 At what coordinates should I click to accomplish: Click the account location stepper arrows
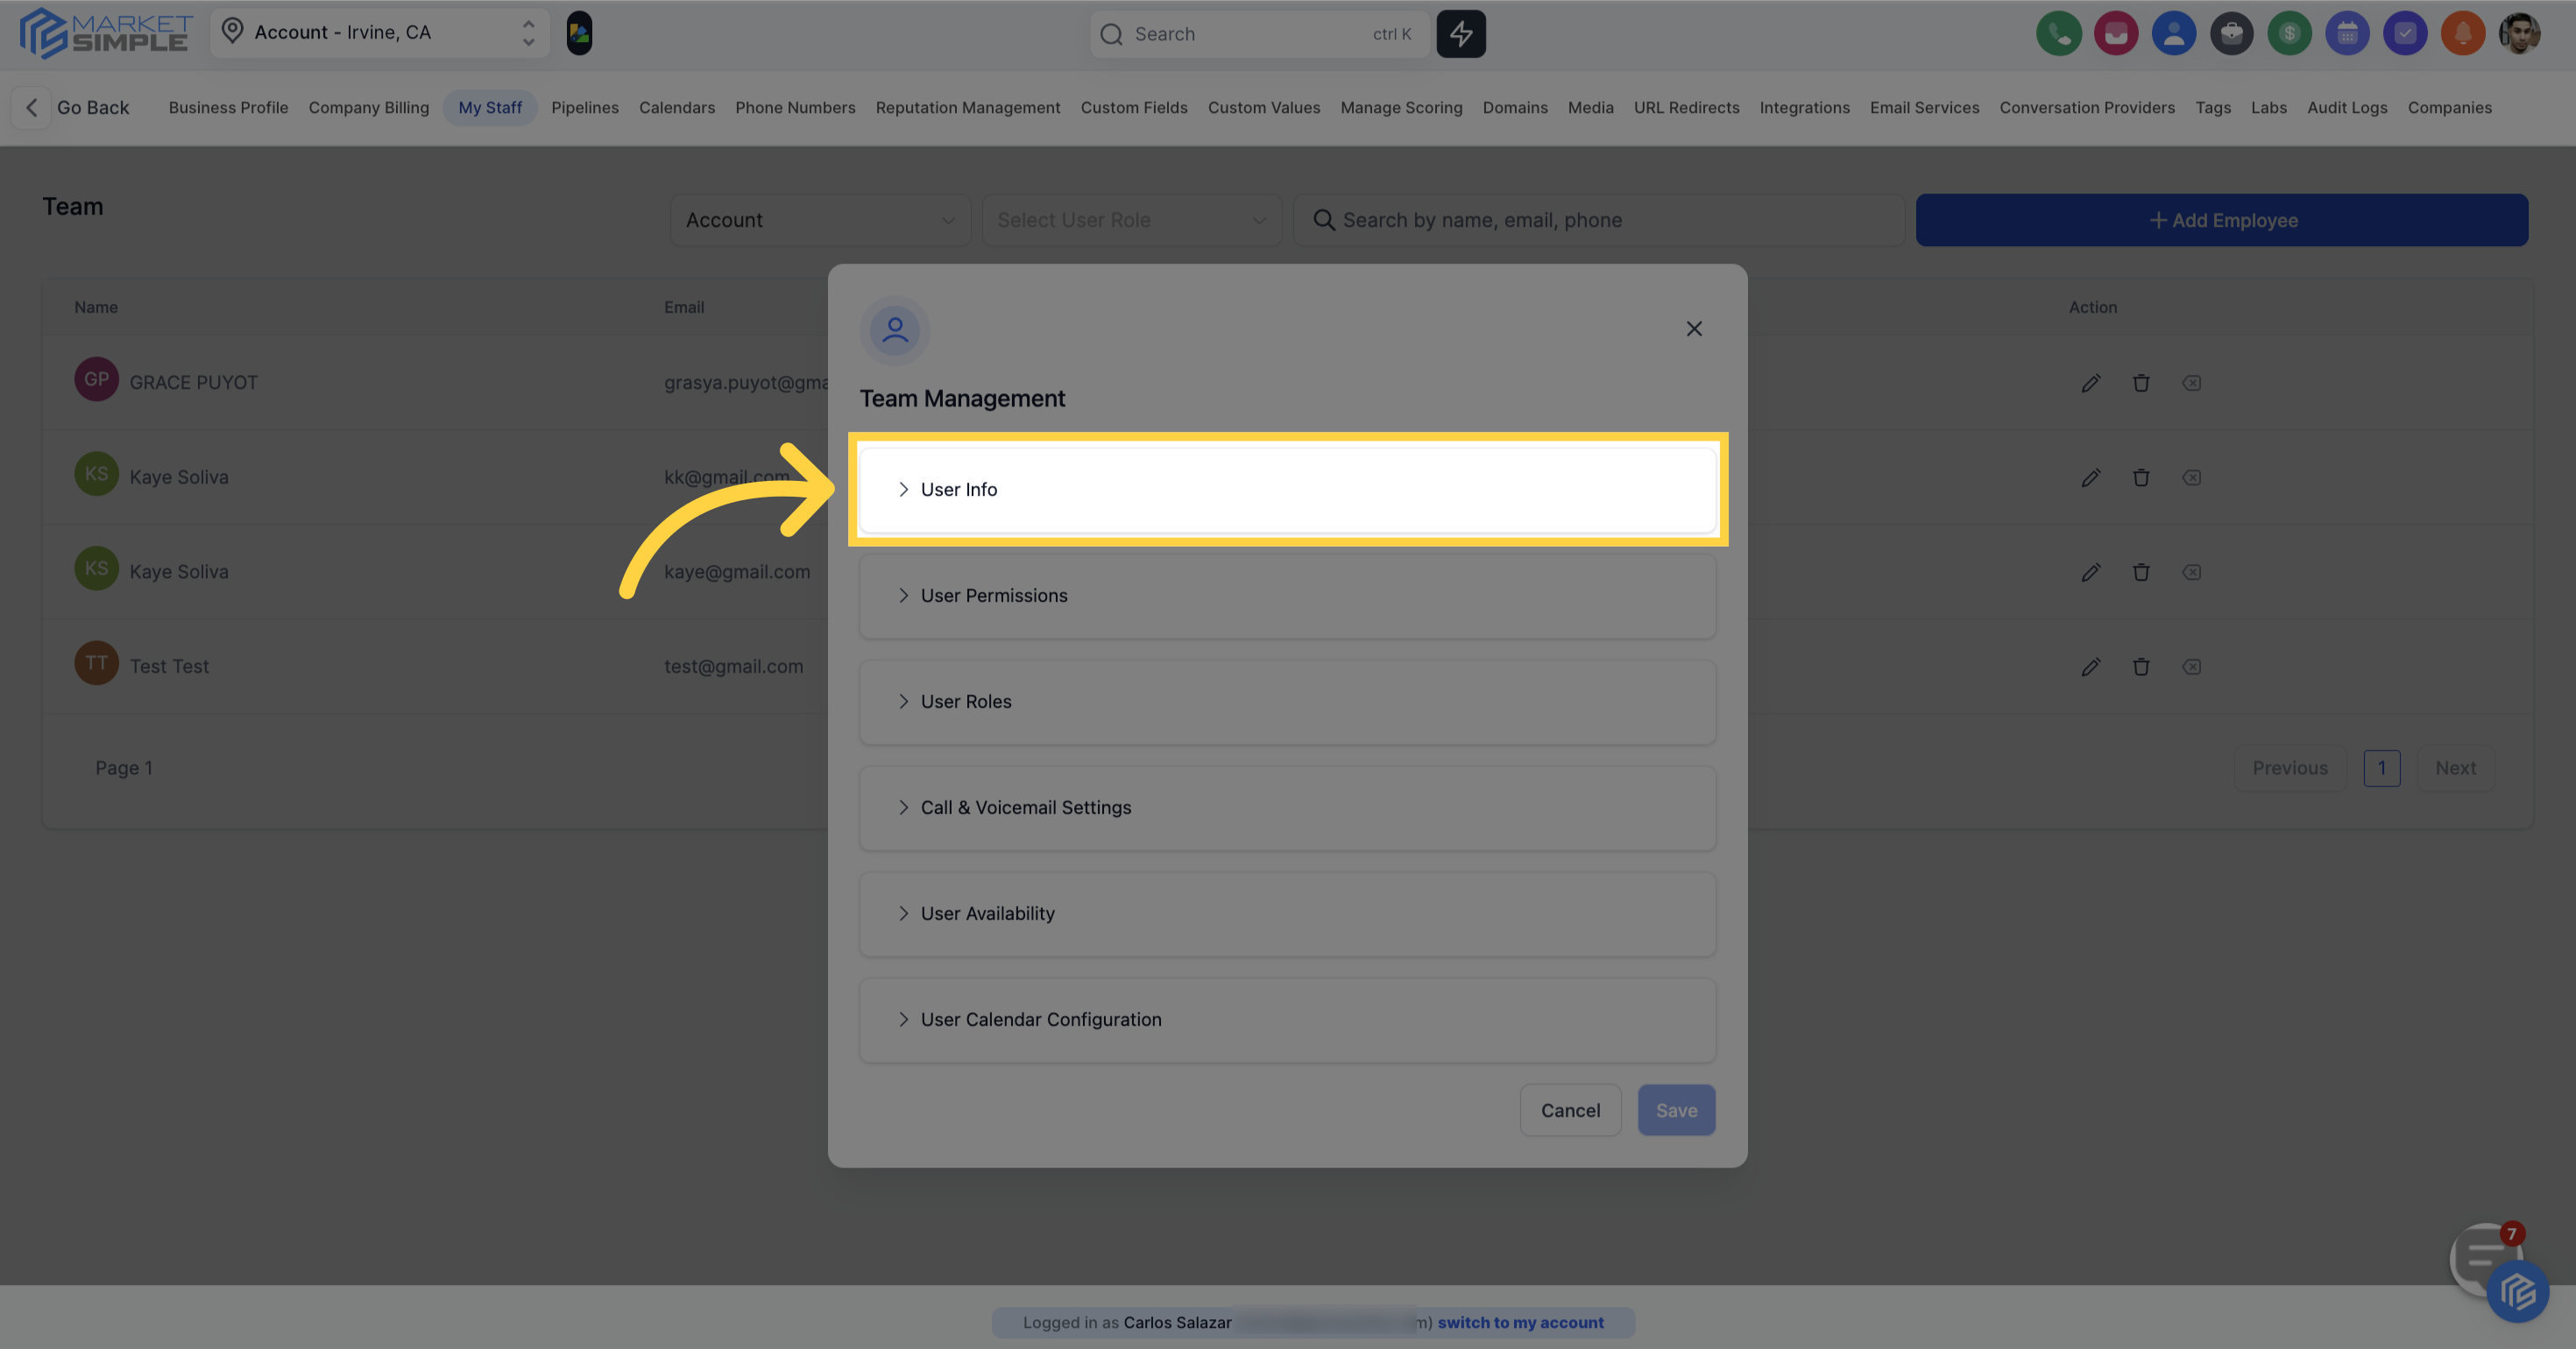[x=528, y=32]
